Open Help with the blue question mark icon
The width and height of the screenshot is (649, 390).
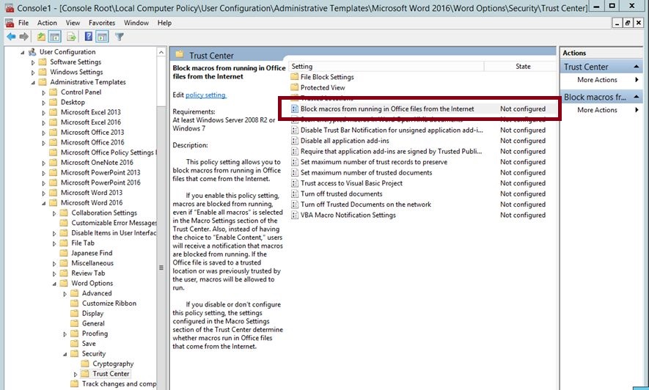tap(89, 37)
